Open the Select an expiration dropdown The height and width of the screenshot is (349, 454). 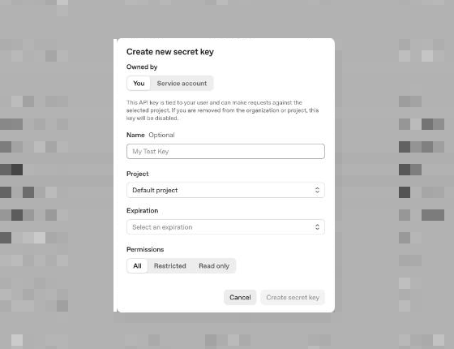coord(225,227)
